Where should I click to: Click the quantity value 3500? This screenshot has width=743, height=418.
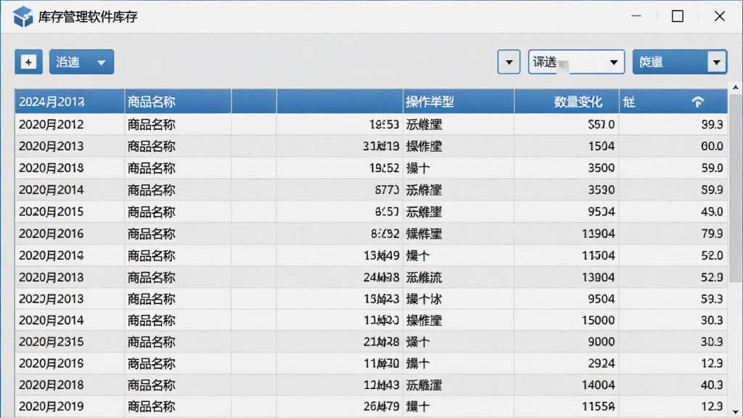tap(602, 168)
